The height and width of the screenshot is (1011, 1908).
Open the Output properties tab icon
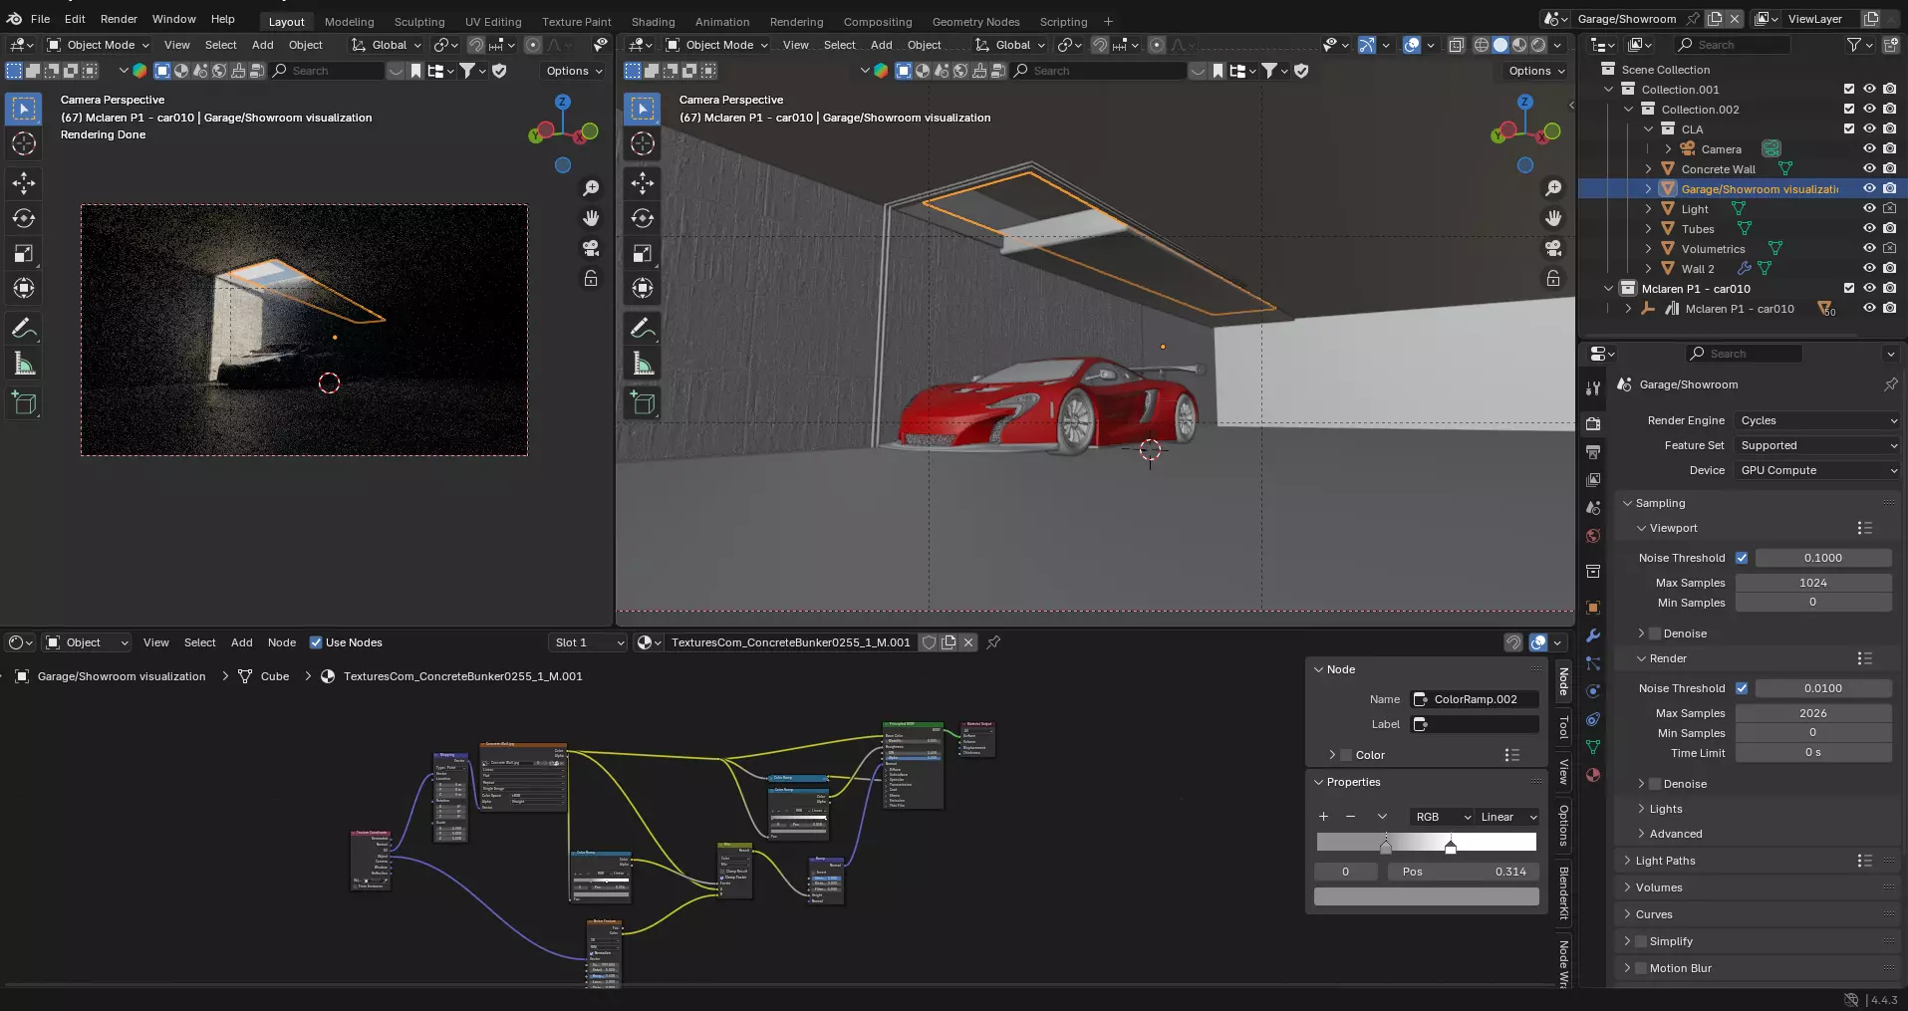[1593, 451]
